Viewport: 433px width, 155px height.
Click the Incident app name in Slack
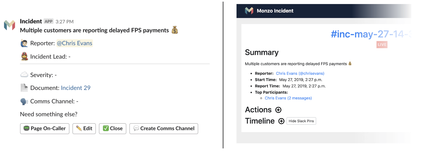coord(31,21)
